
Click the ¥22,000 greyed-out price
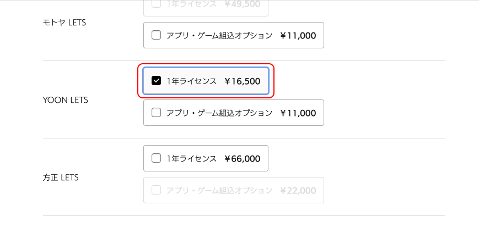(x=298, y=191)
